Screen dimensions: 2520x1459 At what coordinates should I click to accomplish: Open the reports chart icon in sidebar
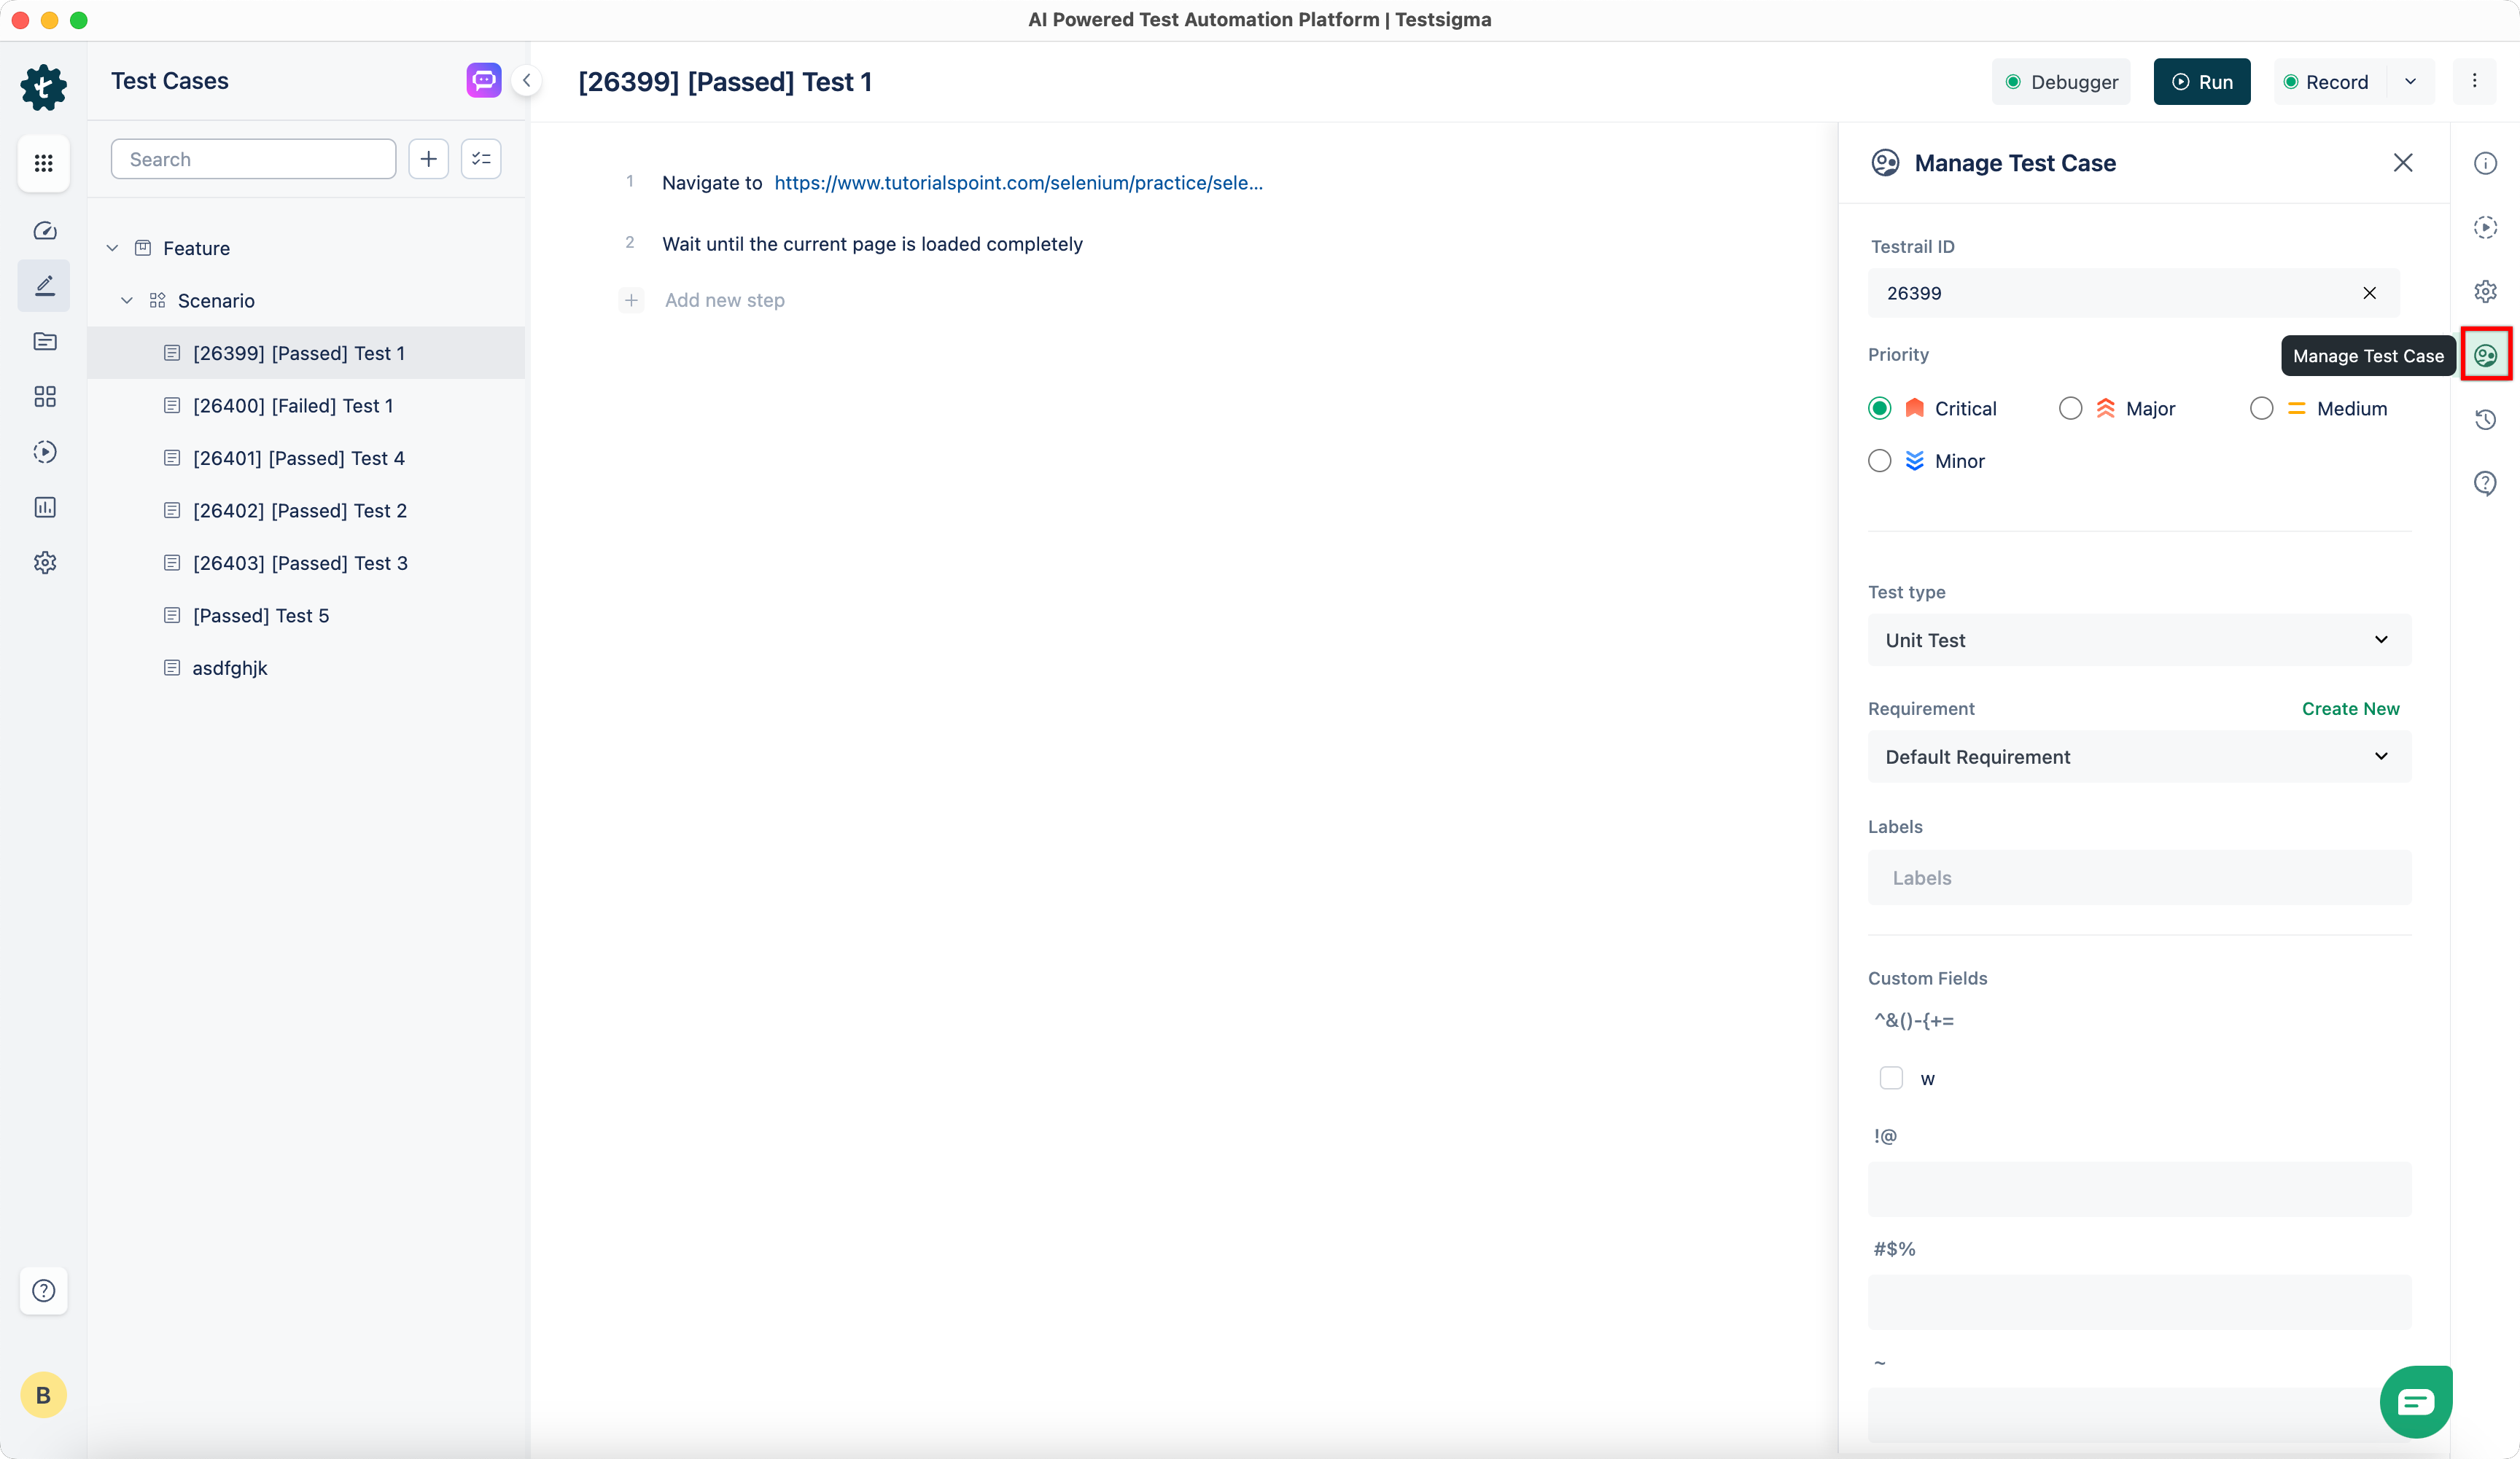tap(44, 508)
